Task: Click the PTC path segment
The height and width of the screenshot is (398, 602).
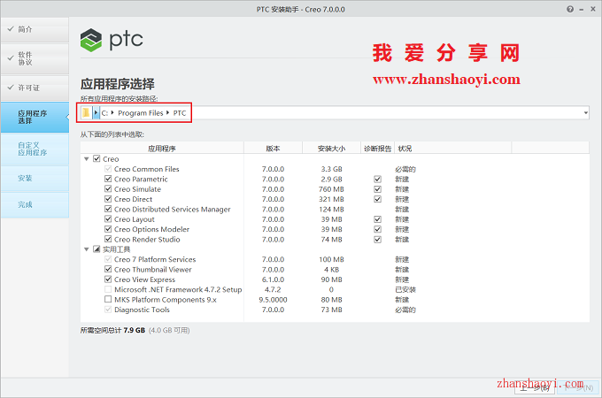Action: (180, 113)
